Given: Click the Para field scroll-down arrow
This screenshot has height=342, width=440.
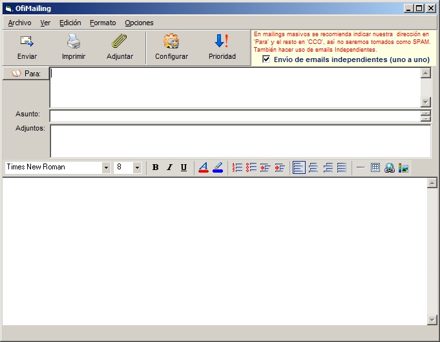Looking at the screenshot, I should pos(426,102).
